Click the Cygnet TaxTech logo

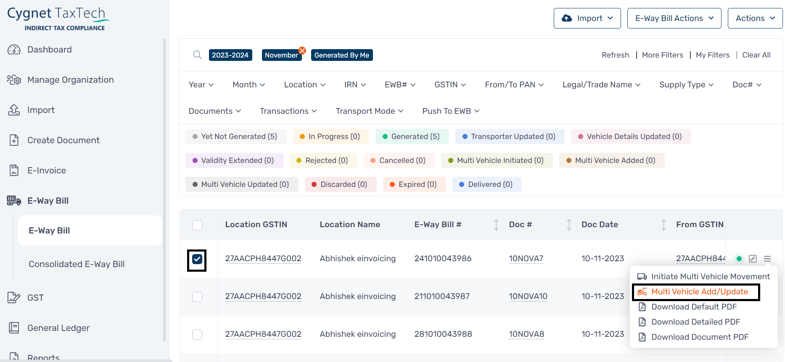[x=58, y=18]
